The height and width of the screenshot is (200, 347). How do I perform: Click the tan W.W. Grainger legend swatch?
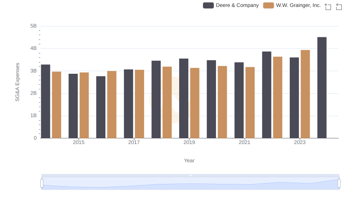click(268, 5)
